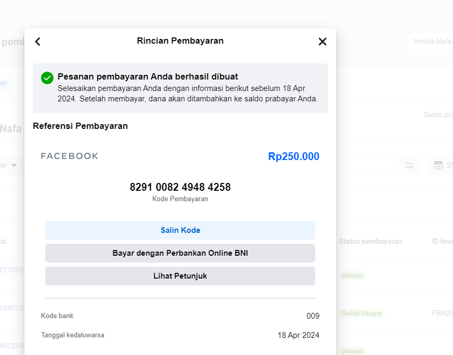
Task: Click the green success checkmark icon
Action: tap(47, 78)
